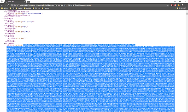Click the incognito icon left of tabs

pyautogui.click(x=2, y=2)
